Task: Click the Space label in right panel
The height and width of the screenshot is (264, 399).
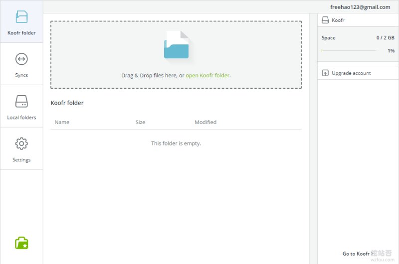Action: pos(328,37)
